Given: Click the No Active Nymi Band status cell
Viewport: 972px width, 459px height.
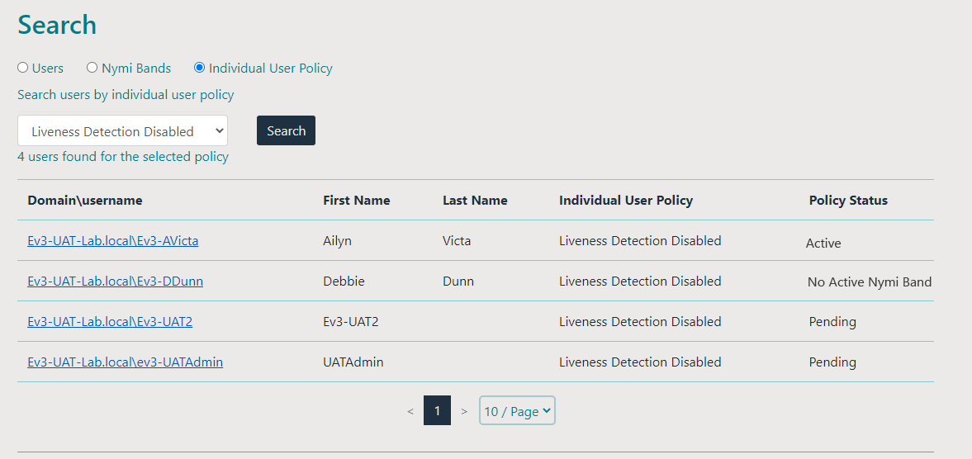Looking at the screenshot, I should [x=869, y=282].
